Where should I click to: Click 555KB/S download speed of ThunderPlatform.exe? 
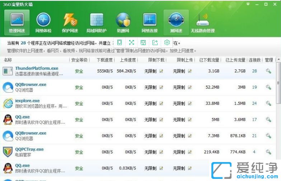coord(105,71)
